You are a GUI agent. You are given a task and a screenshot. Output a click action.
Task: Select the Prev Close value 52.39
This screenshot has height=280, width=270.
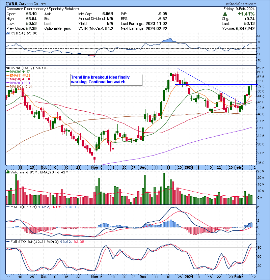pos(31,29)
